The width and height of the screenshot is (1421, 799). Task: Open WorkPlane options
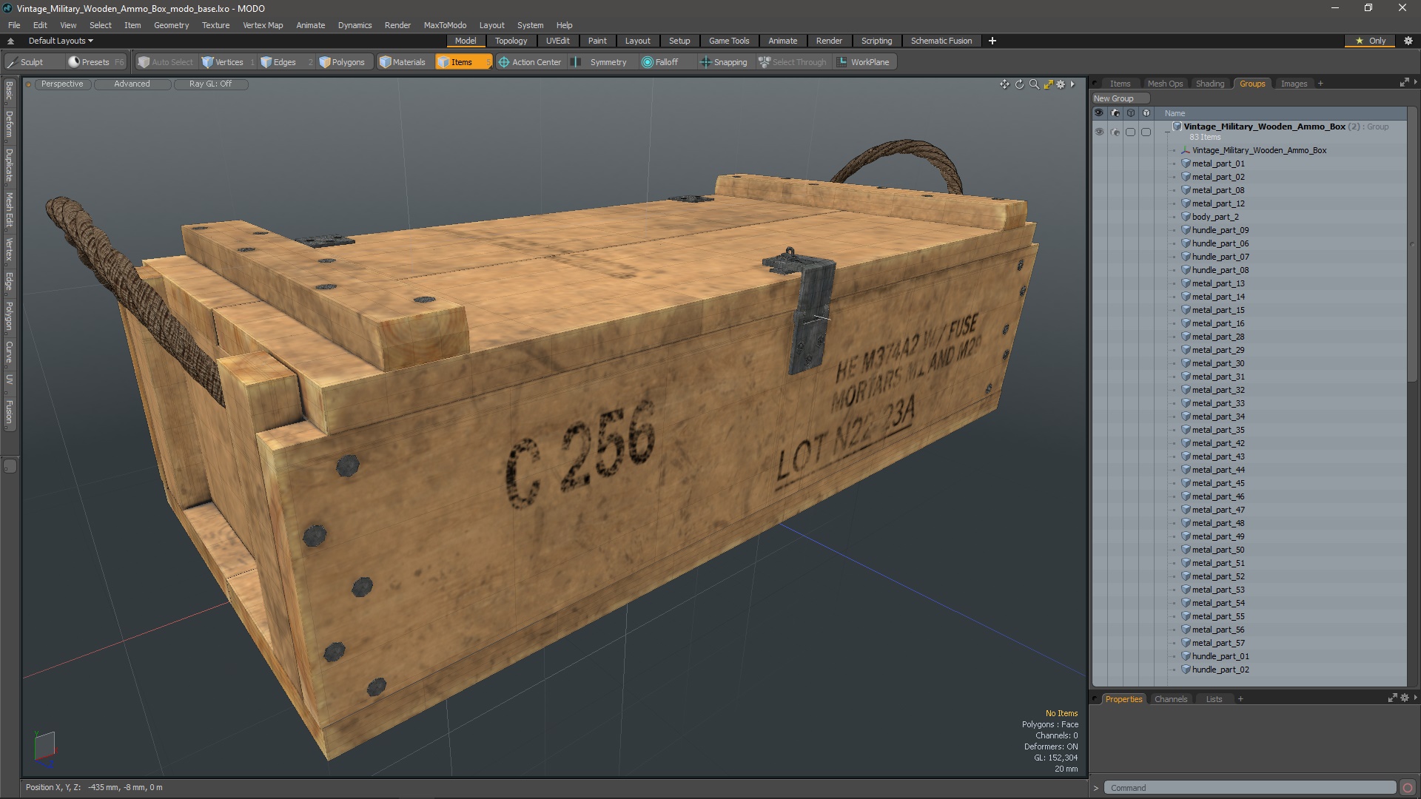click(x=864, y=62)
